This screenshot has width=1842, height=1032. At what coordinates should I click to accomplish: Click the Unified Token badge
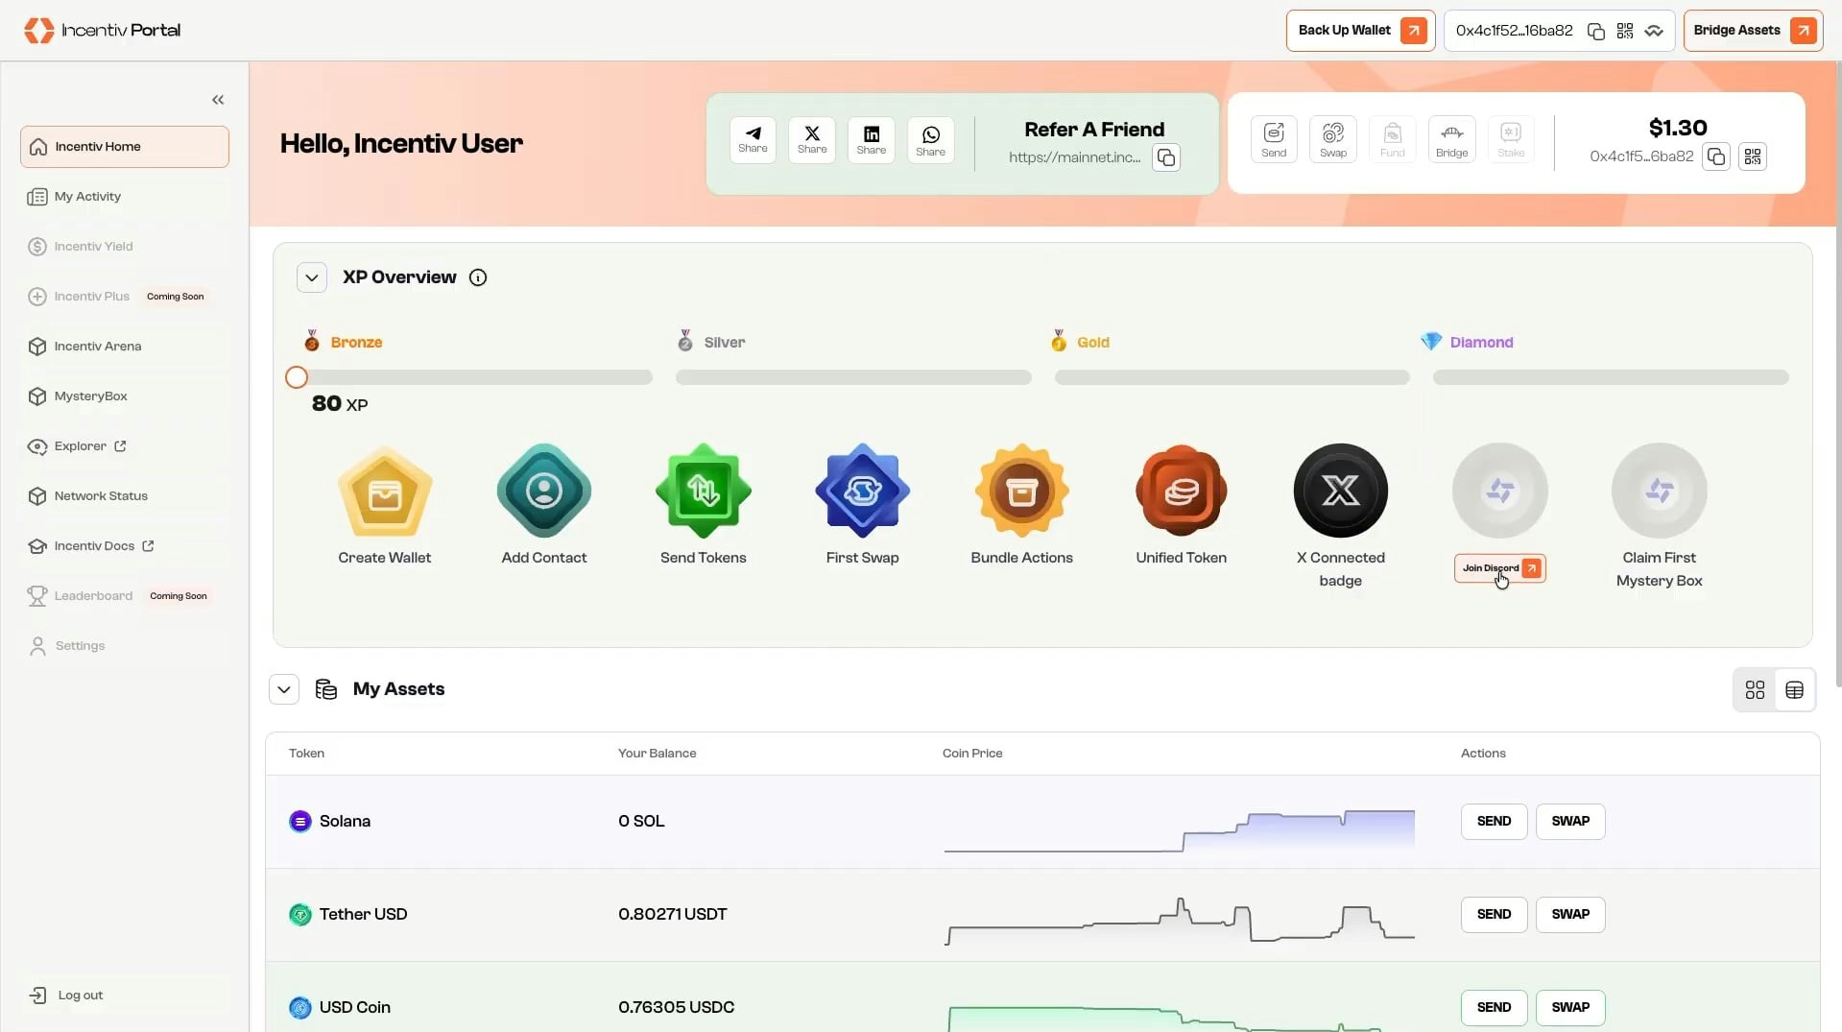tap(1182, 491)
